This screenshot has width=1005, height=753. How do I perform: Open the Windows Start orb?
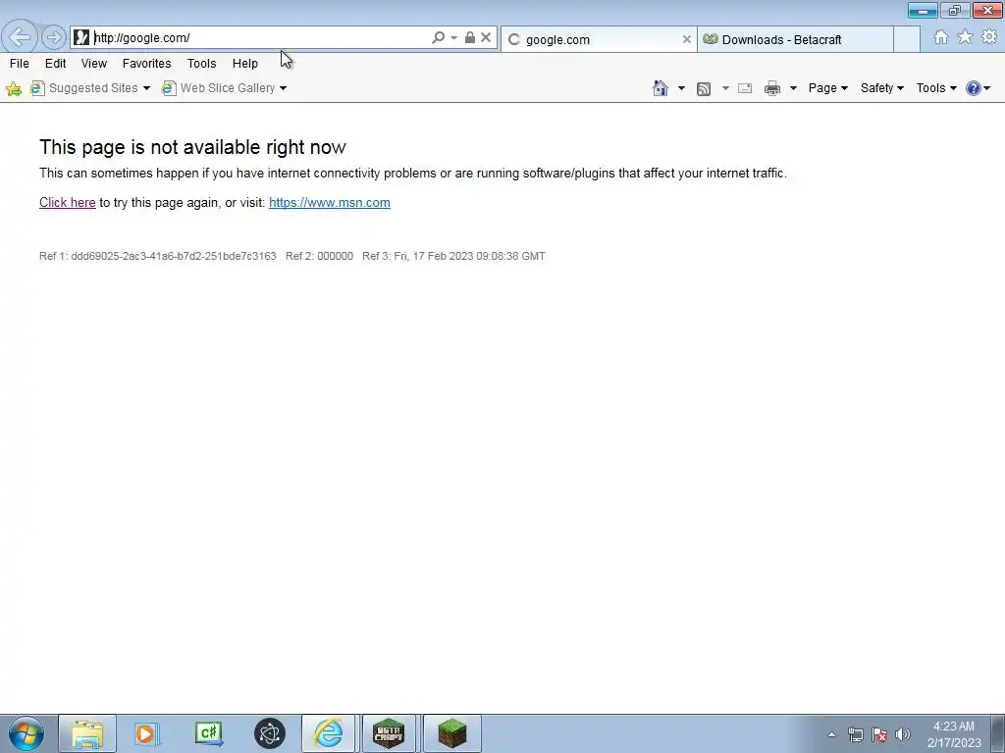[26, 733]
